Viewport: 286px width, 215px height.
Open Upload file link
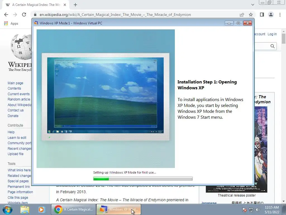[x=16, y=154]
